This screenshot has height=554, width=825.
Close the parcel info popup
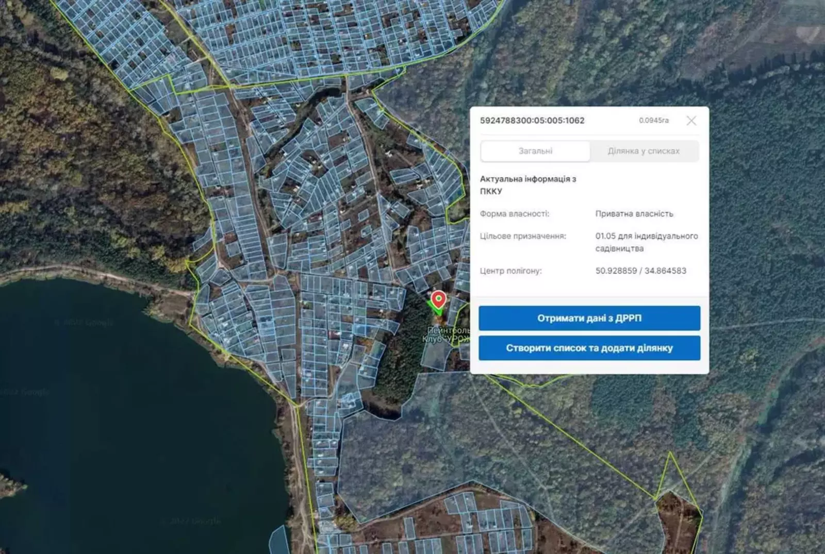point(691,121)
